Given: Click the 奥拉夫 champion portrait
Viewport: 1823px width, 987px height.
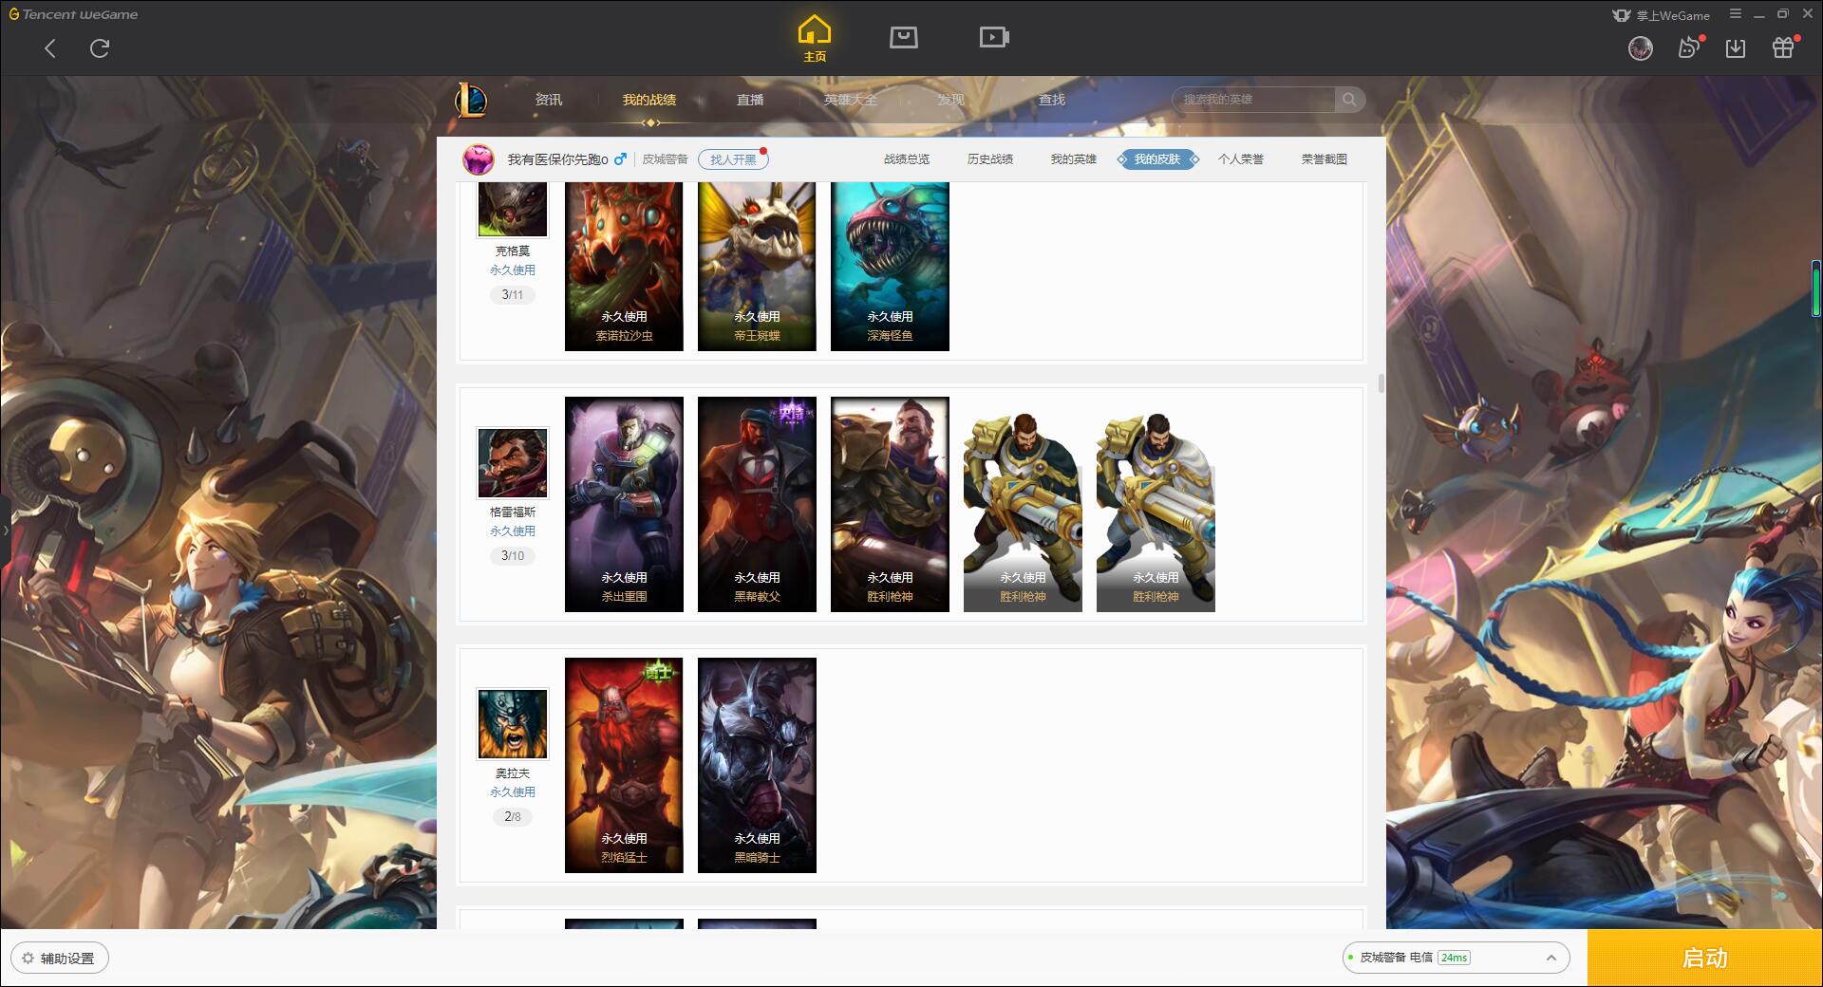Looking at the screenshot, I should (x=513, y=724).
